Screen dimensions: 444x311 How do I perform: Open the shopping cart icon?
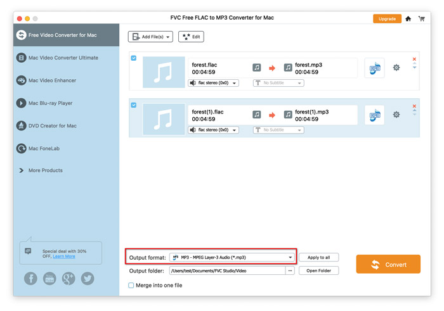(422, 18)
